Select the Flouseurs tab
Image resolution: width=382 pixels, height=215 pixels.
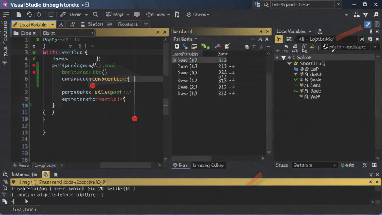tap(128, 24)
